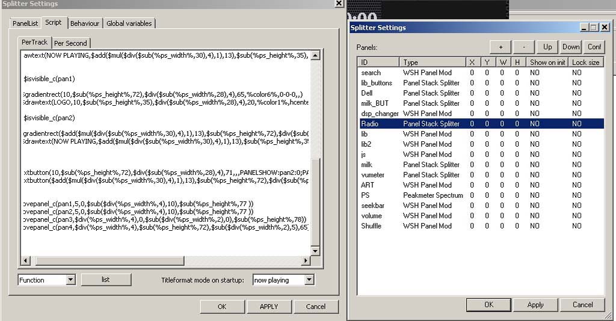Expand the Function dropdown
The width and height of the screenshot is (616, 321).
(70, 280)
